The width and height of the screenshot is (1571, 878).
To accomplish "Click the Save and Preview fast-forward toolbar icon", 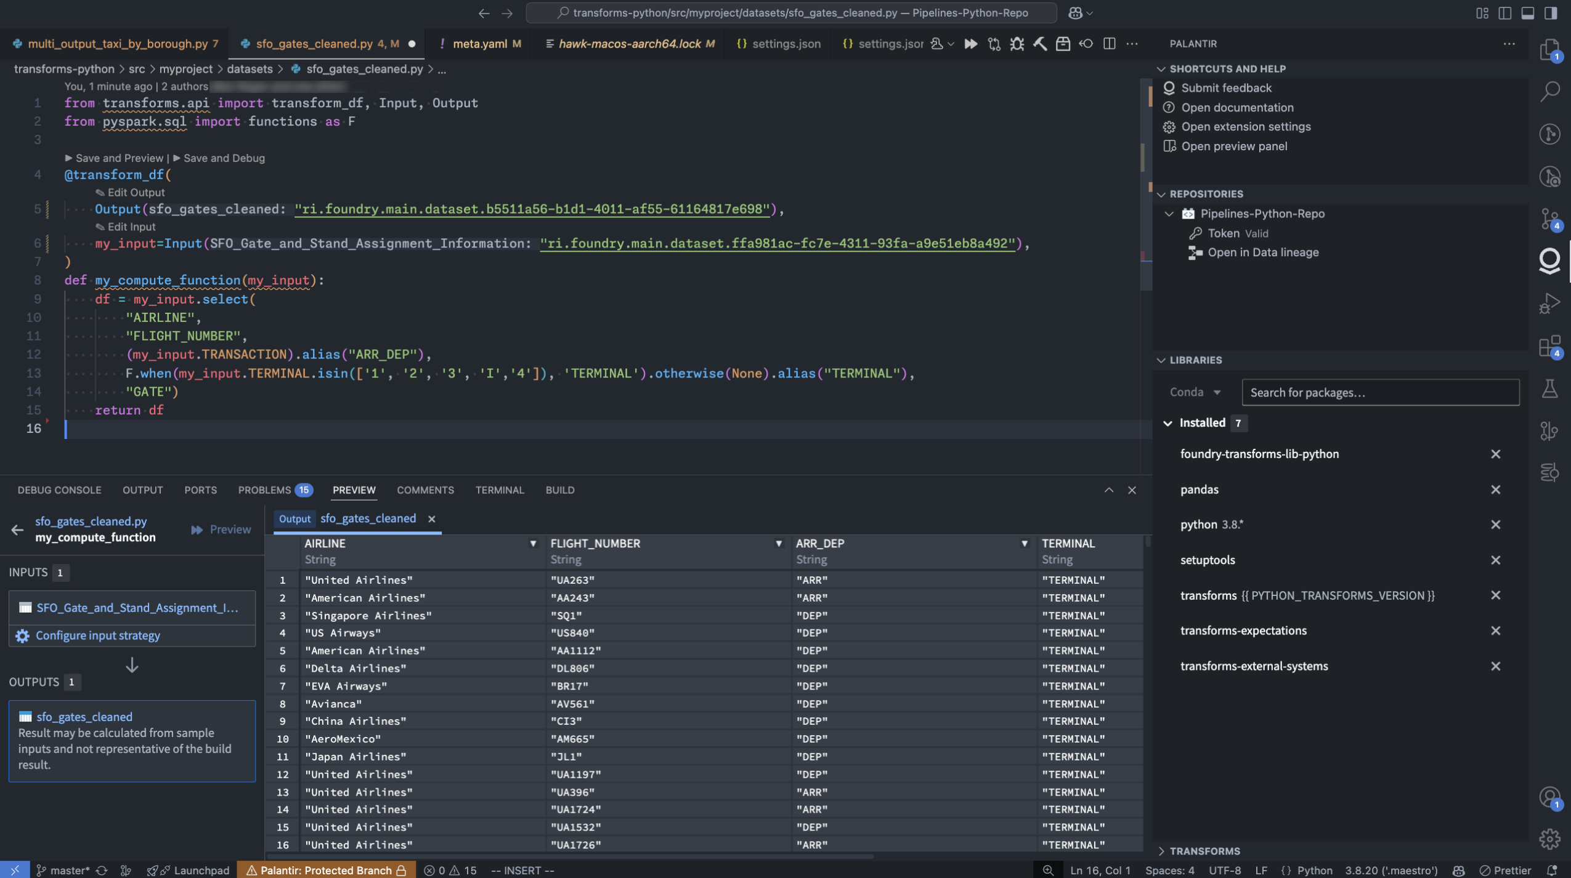I will (970, 44).
